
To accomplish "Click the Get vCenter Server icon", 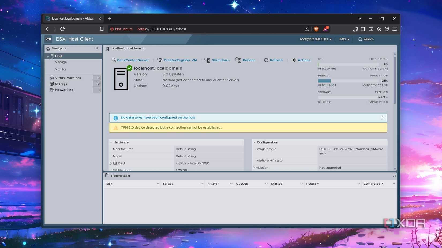I will click(114, 60).
